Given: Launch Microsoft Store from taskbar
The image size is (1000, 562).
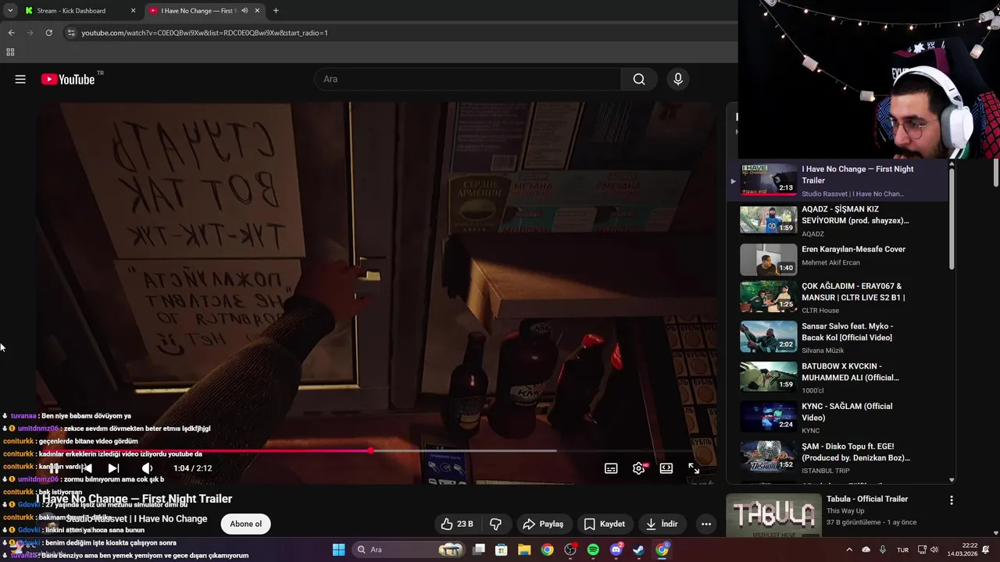Looking at the screenshot, I should click(502, 550).
